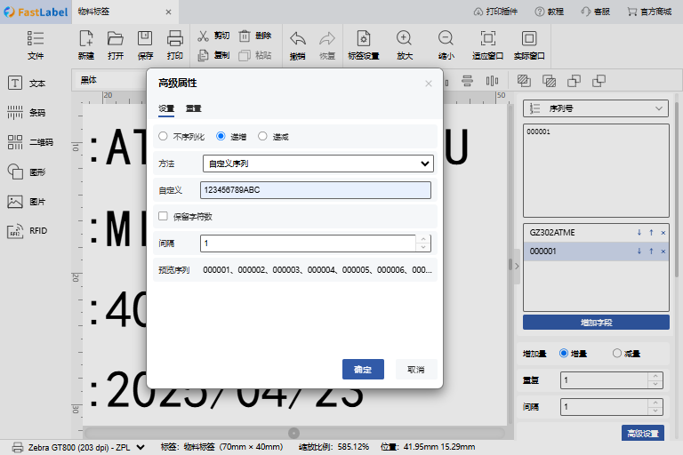Click the canvas vertical scrollbar thumb
This screenshot has height=455, width=683.
(510, 264)
